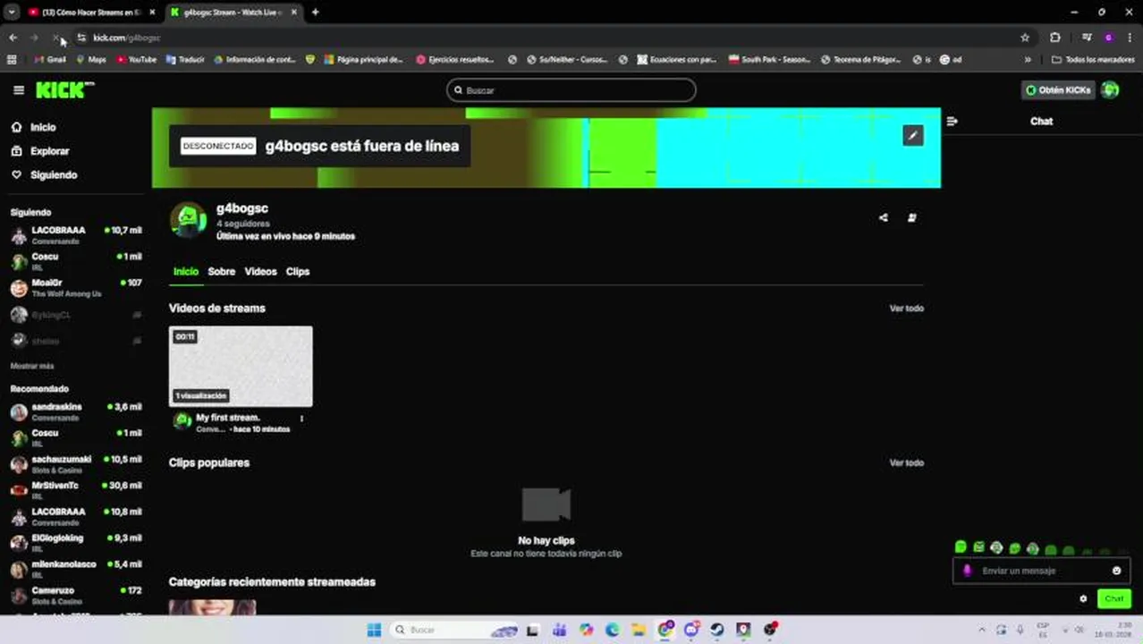Expand Mostrar más in the sidebar
This screenshot has width=1143, height=644.
tap(32, 366)
